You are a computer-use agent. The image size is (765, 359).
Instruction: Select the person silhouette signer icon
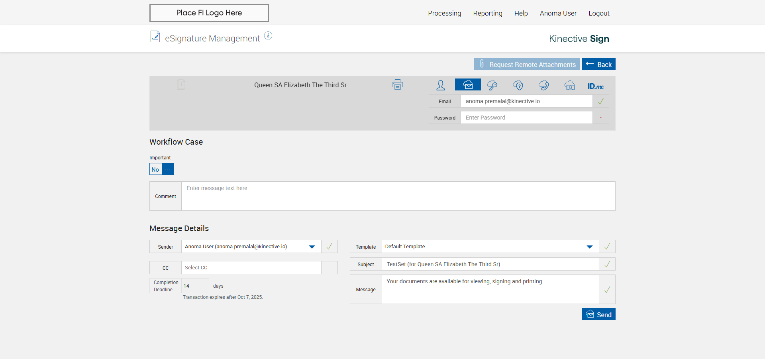pyautogui.click(x=441, y=85)
